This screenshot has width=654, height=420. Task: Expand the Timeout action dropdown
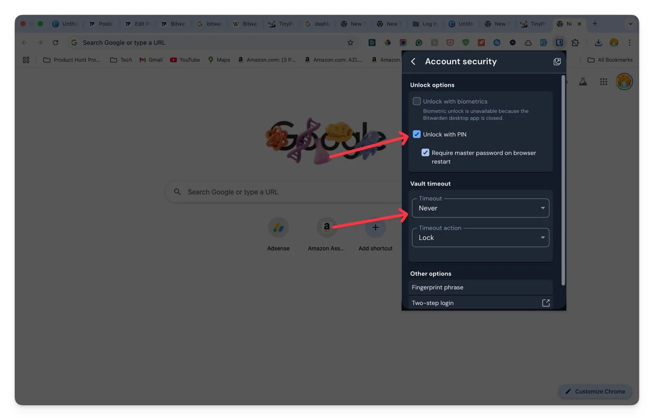pos(480,238)
